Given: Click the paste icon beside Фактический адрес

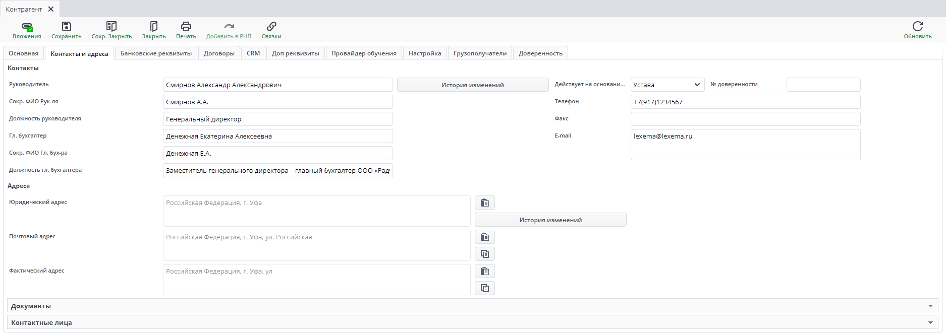Looking at the screenshot, I should point(484,271).
